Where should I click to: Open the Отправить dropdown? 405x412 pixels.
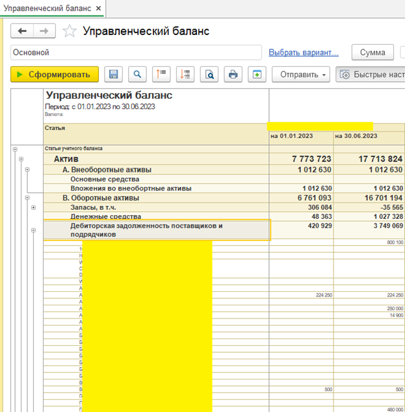pos(300,74)
